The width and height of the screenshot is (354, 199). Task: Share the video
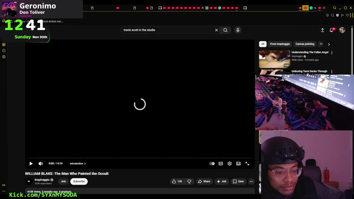tap(204, 181)
